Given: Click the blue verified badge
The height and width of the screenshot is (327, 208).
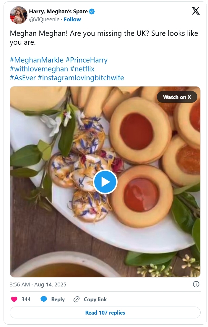Looking at the screenshot, I should tap(92, 12).
